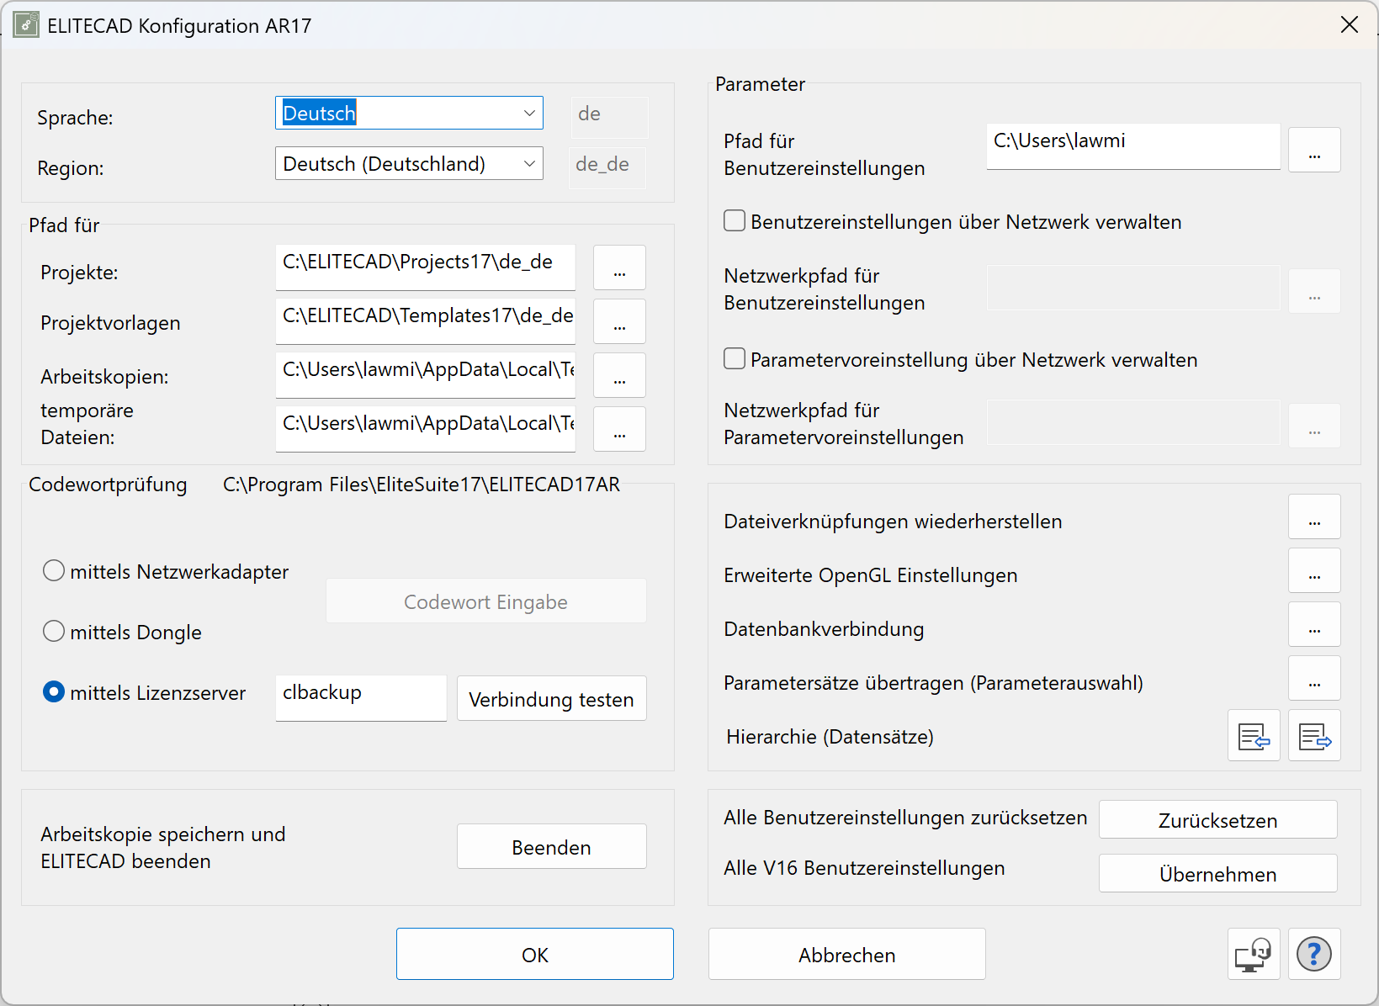
Task: Open Parametersätze übertragen parameter selection
Action: point(1314,678)
